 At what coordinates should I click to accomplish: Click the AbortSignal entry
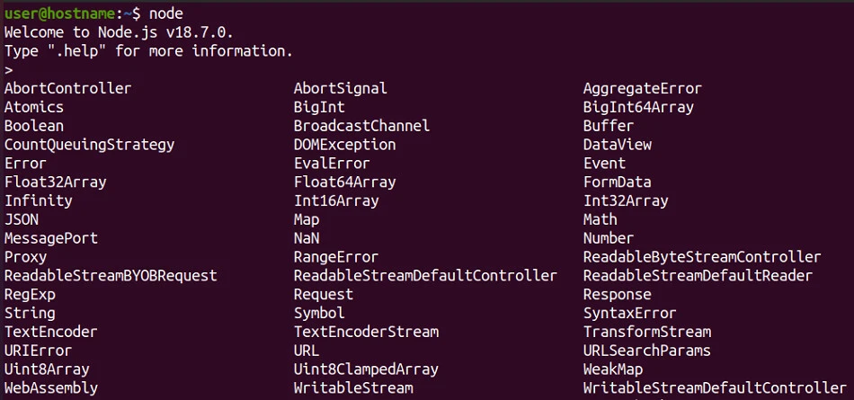click(x=340, y=88)
